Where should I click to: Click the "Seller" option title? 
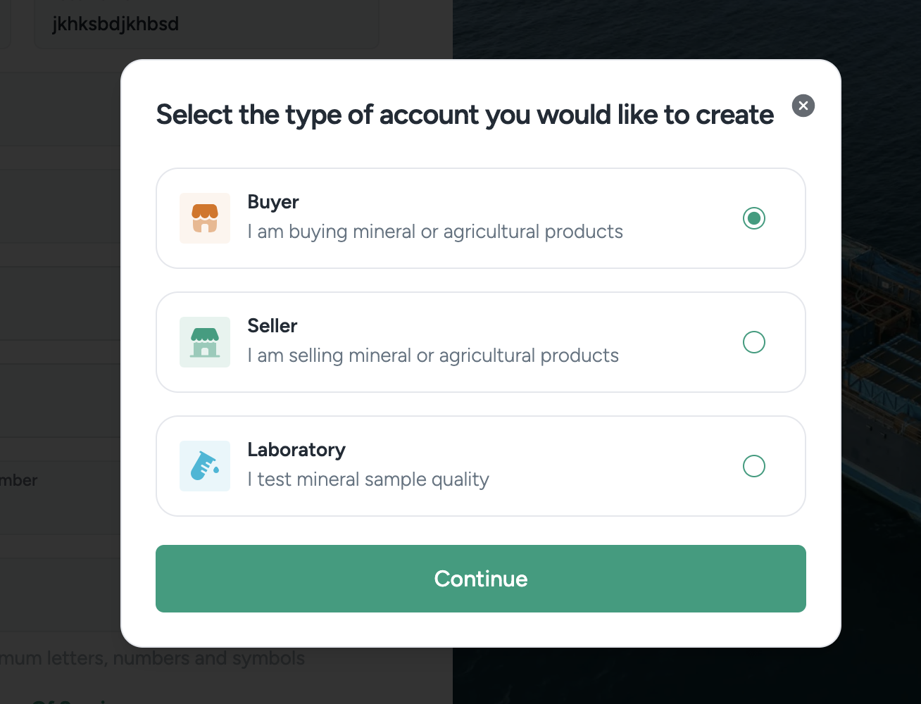click(272, 326)
